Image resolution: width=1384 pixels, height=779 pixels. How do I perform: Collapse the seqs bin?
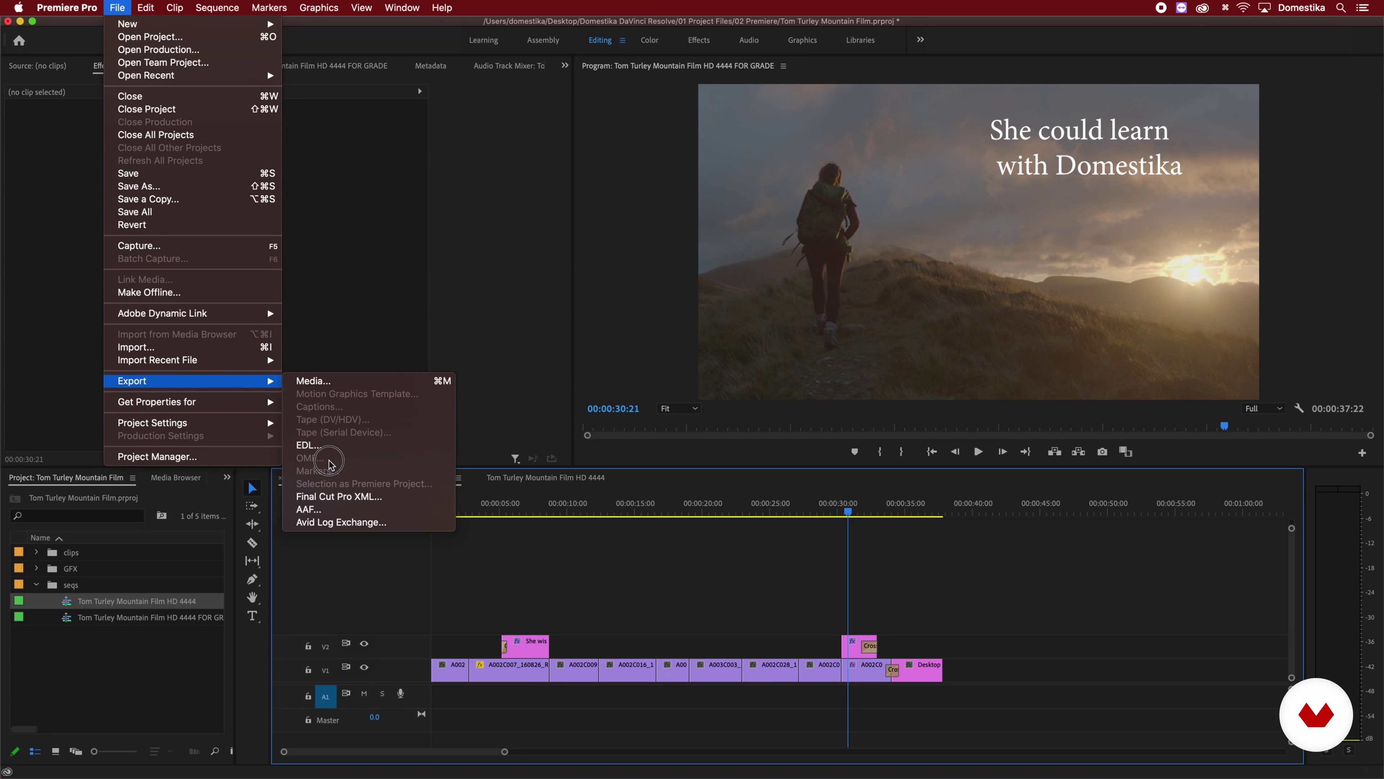click(36, 584)
